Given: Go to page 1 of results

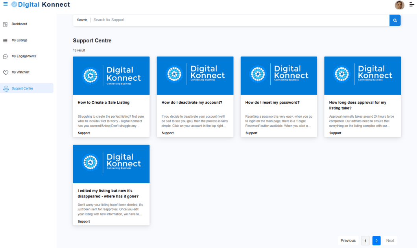Looking at the screenshot, I should click(365, 241).
